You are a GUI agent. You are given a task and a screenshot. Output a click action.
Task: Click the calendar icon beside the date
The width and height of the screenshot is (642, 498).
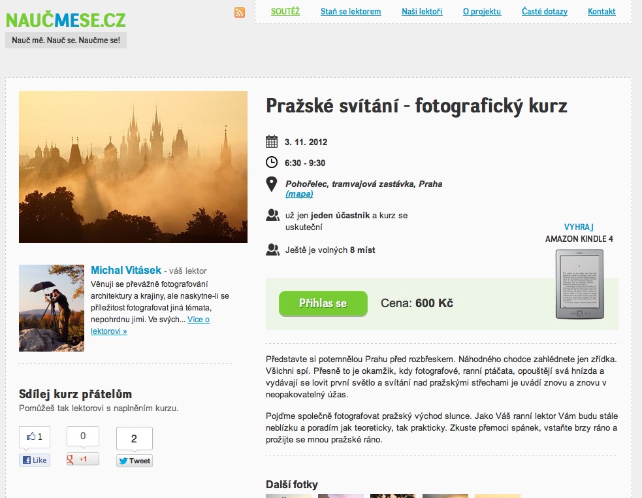pyautogui.click(x=272, y=141)
